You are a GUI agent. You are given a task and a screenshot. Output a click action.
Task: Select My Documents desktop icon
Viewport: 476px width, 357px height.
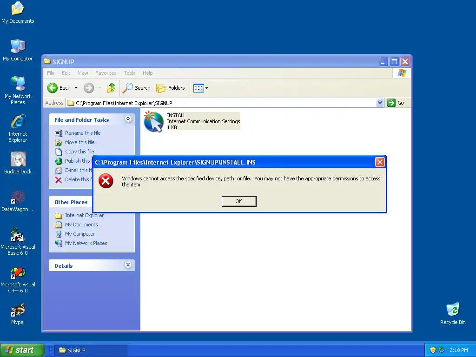[18, 12]
